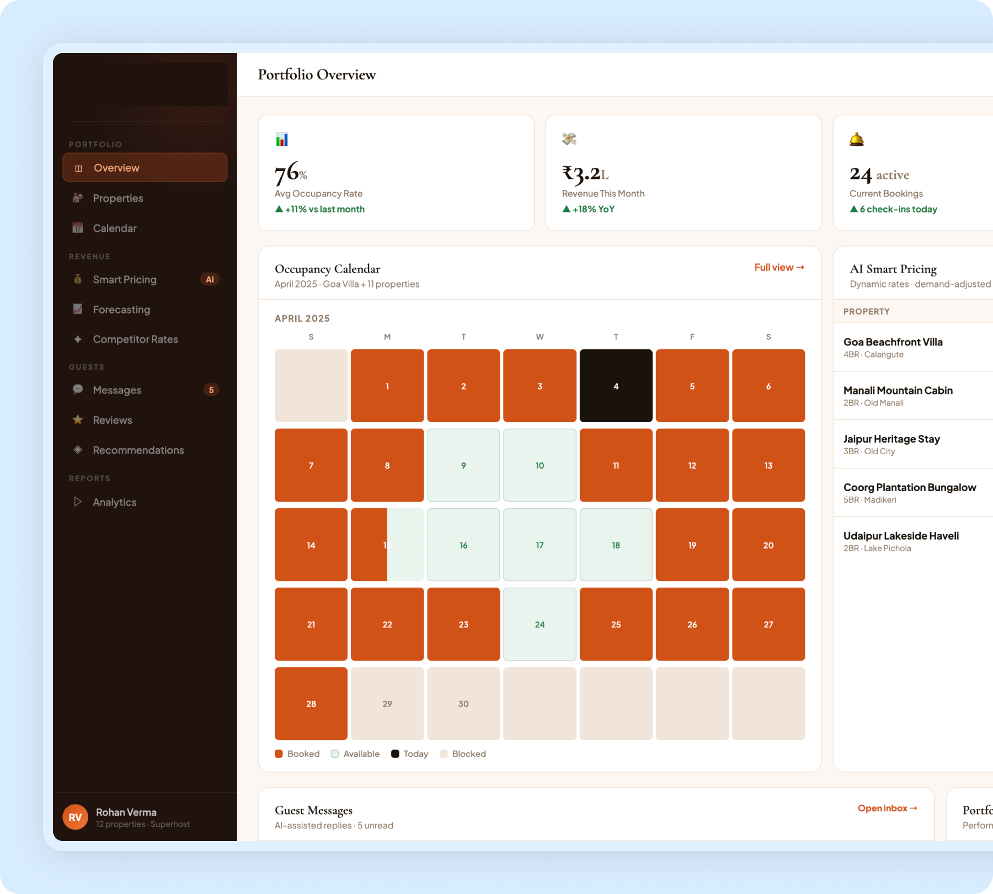The image size is (993, 894).
Task: Toggle the Available legend swatch
Action: 334,753
